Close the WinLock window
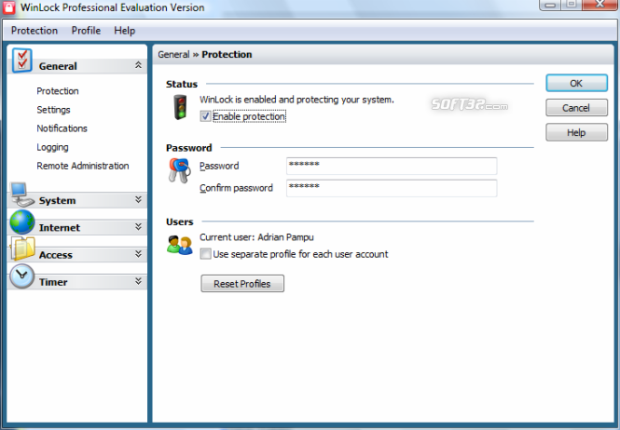 point(599,5)
